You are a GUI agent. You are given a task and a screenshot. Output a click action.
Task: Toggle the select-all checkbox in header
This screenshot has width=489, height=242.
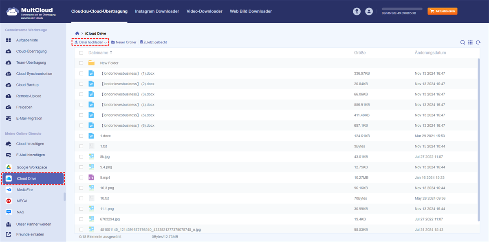81,53
